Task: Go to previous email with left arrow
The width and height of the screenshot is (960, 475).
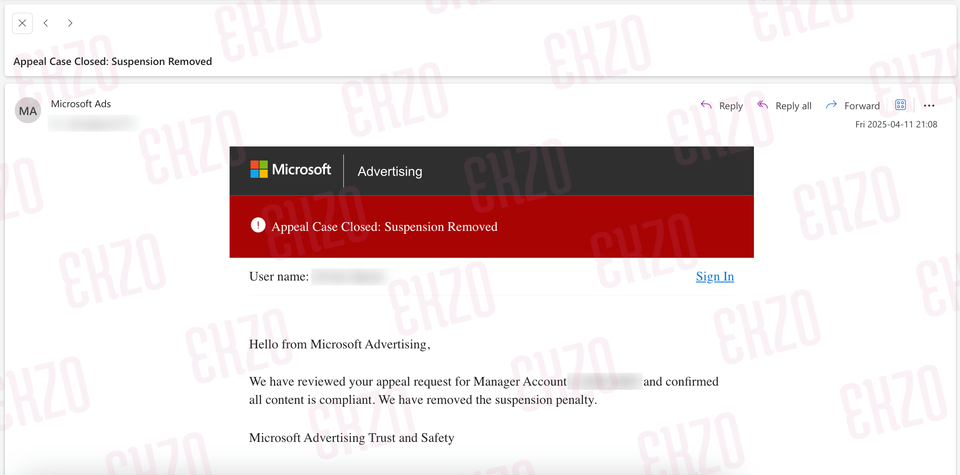Action: [46, 23]
